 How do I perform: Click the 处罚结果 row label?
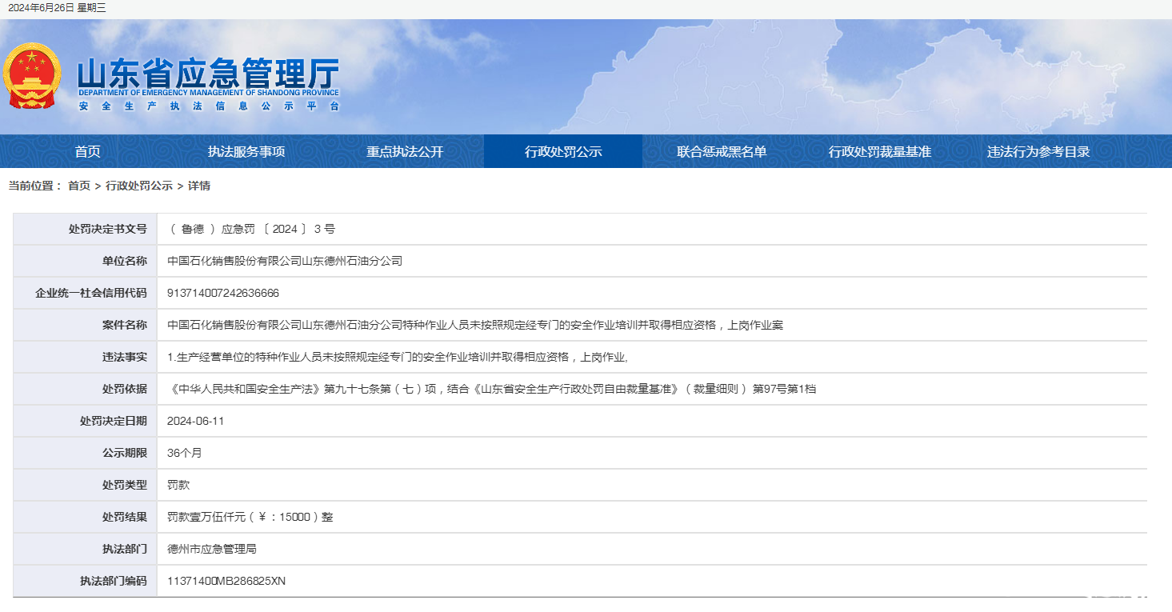pos(125,517)
